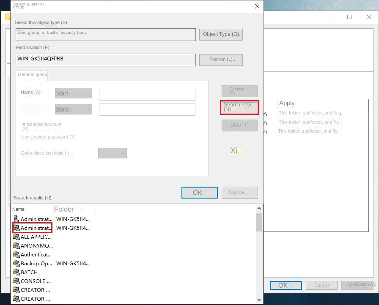The width and height of the screenshot is (379, 305).
Task: Expand the Days since last login dropdown
Action: pyautogui.click(x=112, y=153)
